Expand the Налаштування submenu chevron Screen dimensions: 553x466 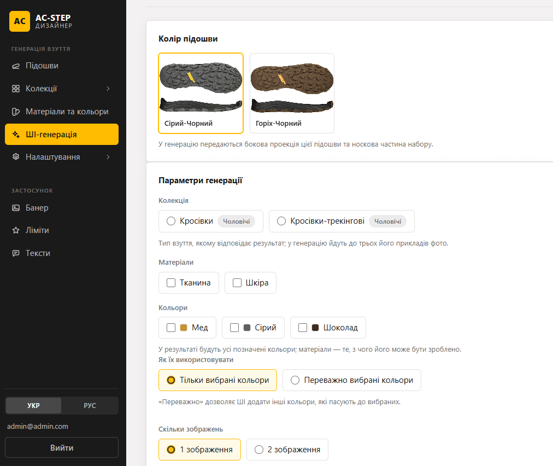[108, 157]
